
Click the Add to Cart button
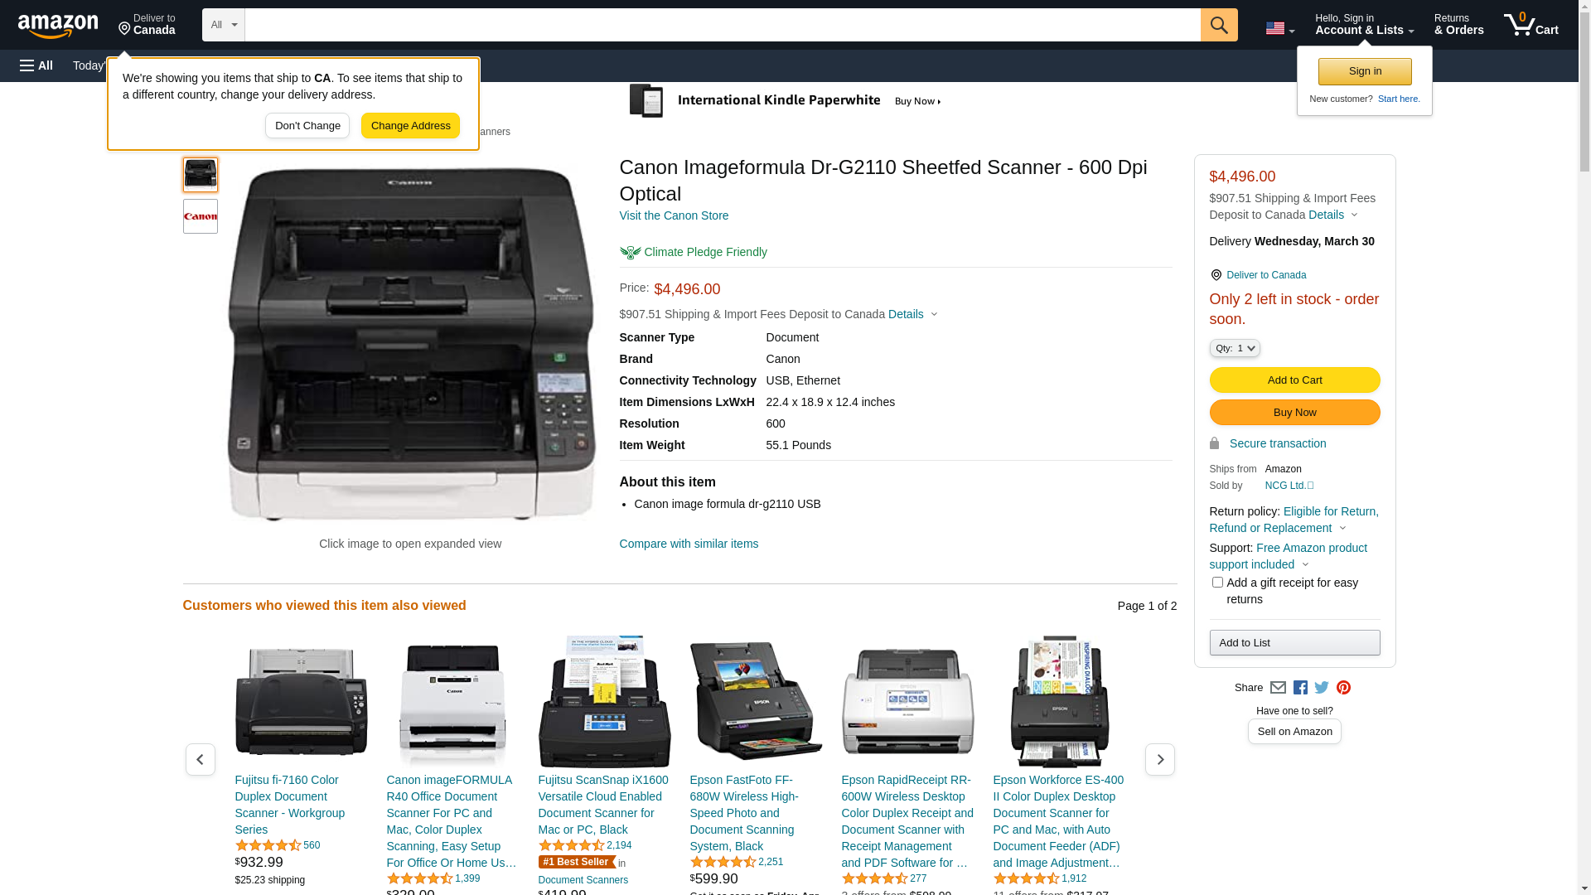(1294, 380)
